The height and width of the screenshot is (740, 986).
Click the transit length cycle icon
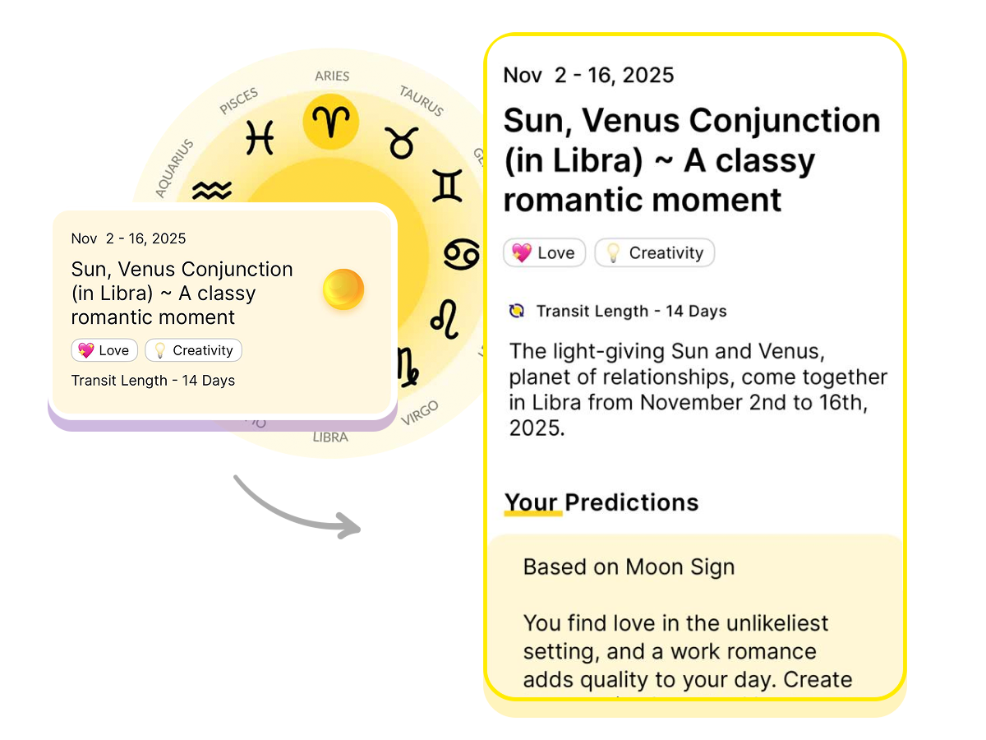517,311
